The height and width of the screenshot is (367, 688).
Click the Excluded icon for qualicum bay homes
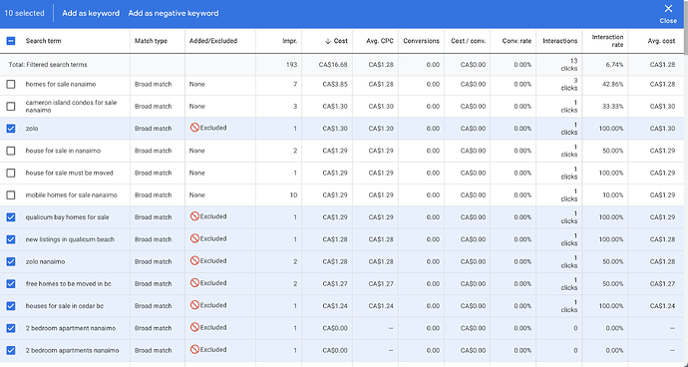pyautogui.click(x=194, y=216)
